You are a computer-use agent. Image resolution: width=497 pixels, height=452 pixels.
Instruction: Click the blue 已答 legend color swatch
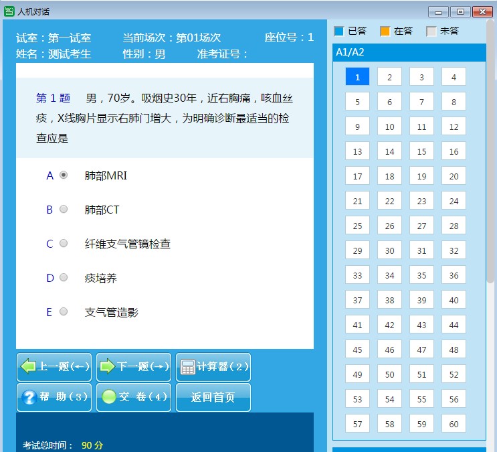[339, 31]
